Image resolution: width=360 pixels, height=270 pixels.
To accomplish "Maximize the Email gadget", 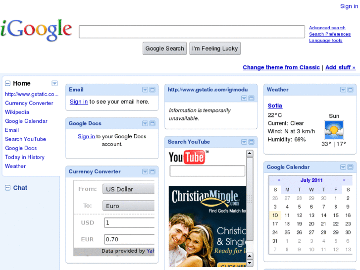I will [x=152, y=90].
